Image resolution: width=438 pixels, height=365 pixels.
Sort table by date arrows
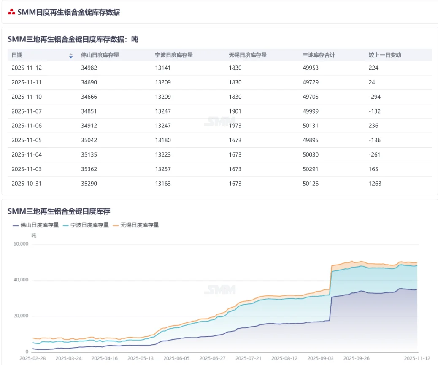71,56
